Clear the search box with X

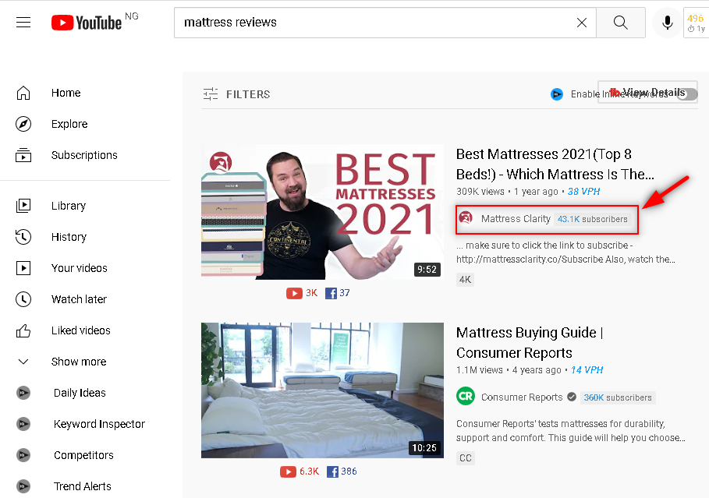[582, 23]
